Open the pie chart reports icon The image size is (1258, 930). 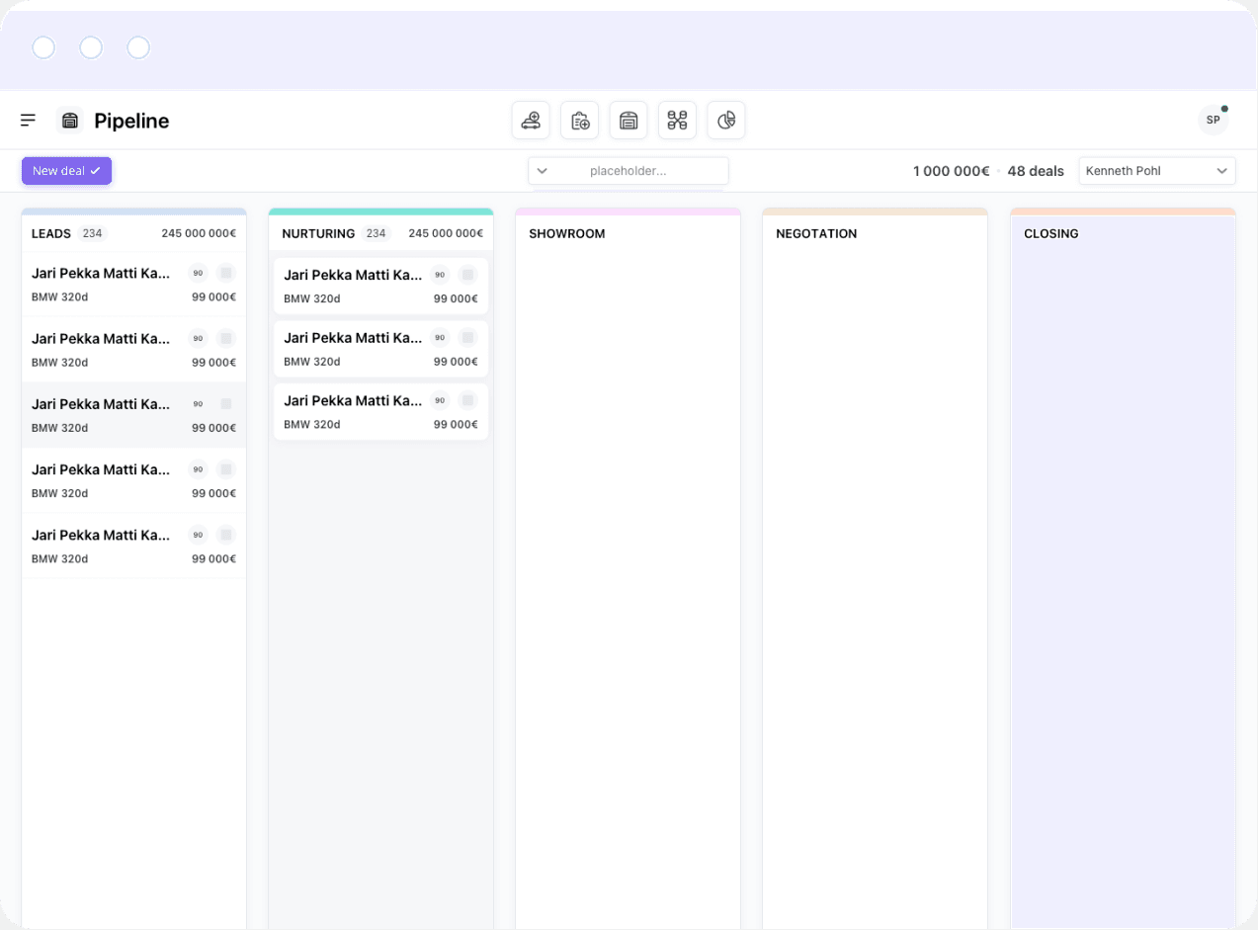point(726,121)
